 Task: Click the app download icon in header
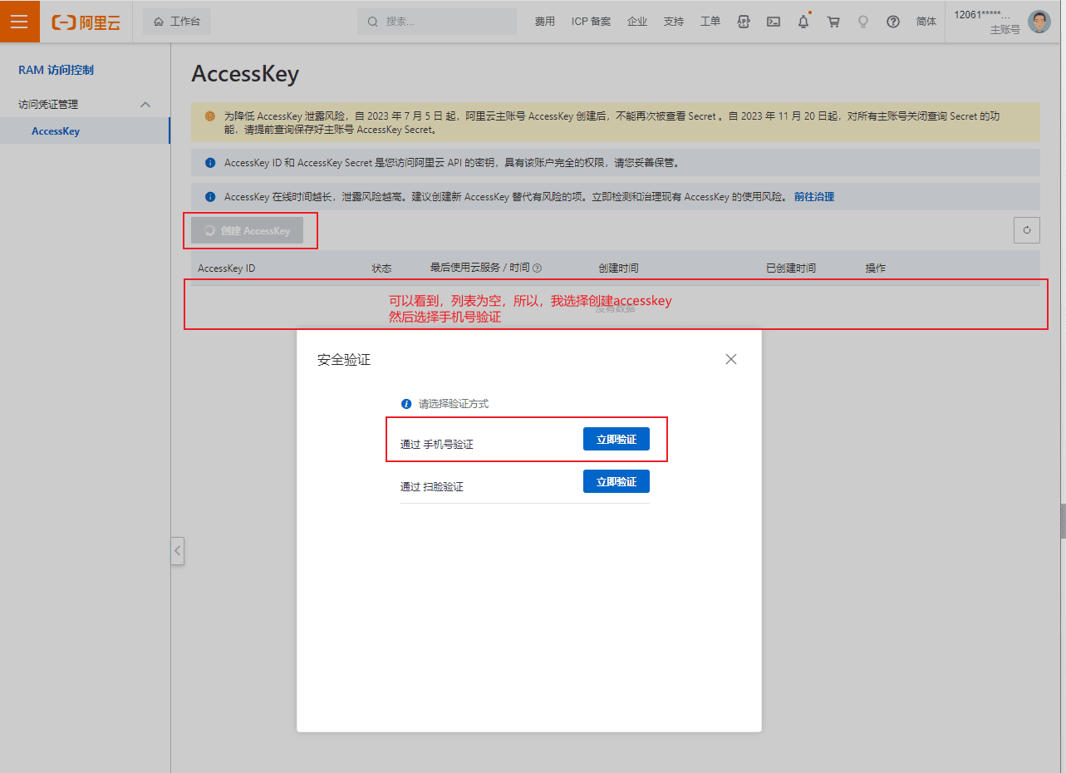pos(744,22)
